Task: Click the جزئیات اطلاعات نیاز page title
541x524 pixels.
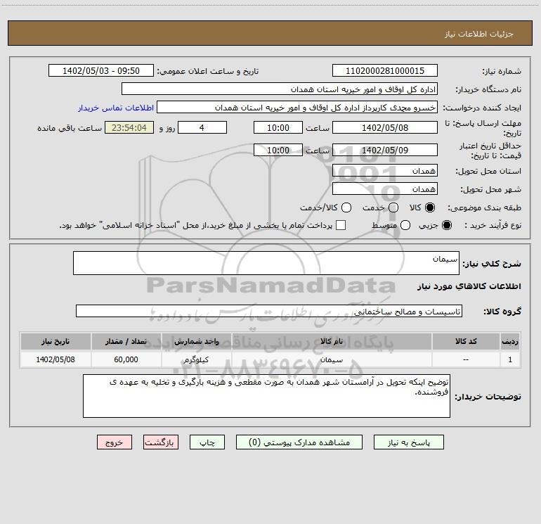Action: click(x=479, y=34)
